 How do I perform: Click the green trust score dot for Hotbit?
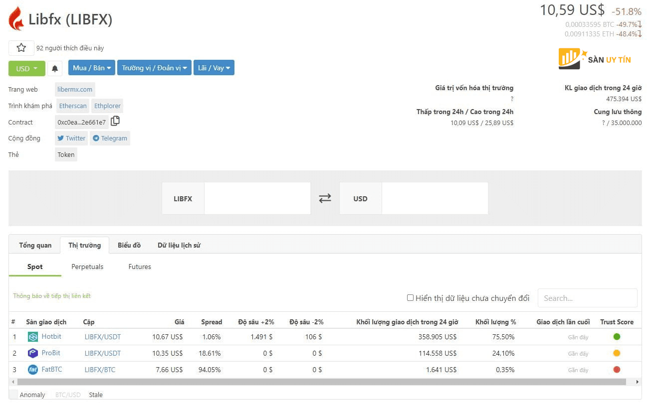tap(617, 337)
